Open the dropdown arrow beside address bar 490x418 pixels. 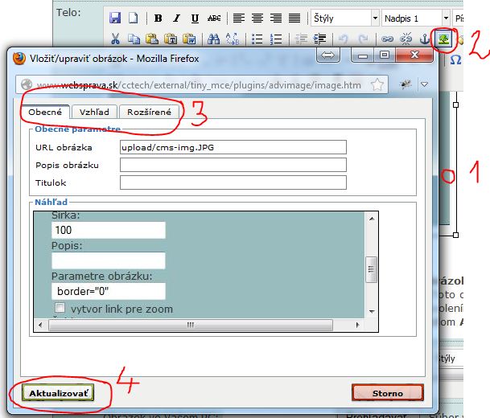[x=424, y=84]
